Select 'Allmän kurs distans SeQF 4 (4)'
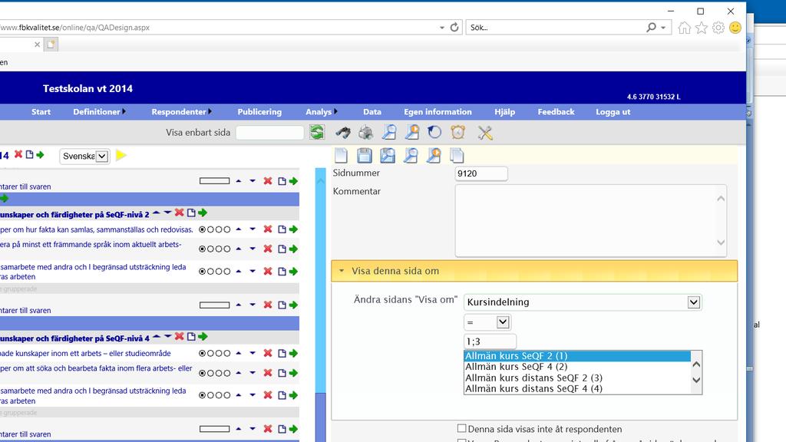The image size is (786, 442). coord(577,388)
